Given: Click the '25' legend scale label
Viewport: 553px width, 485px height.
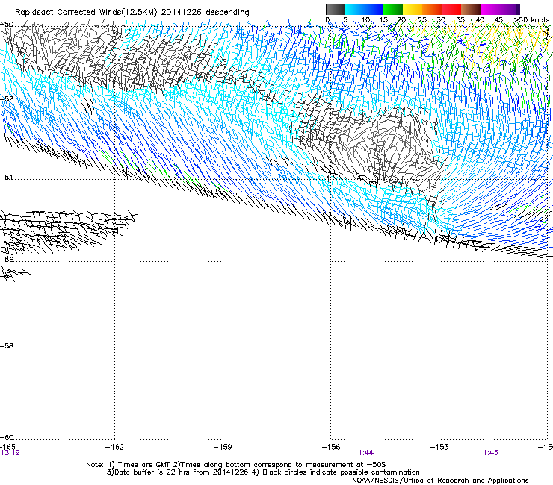Looking at the screenshot, I should coord(421,20).
